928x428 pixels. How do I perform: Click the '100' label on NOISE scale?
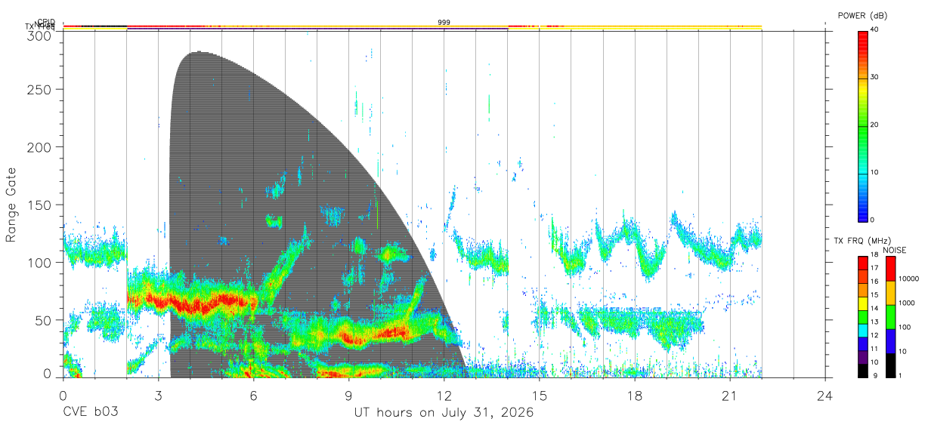(x=905, y=328)
